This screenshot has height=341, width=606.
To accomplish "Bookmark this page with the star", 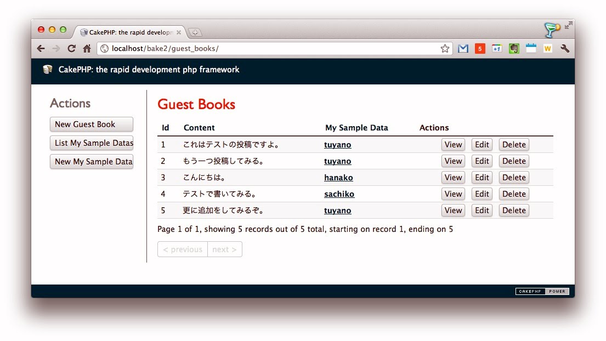I will [x=445, y=49].
